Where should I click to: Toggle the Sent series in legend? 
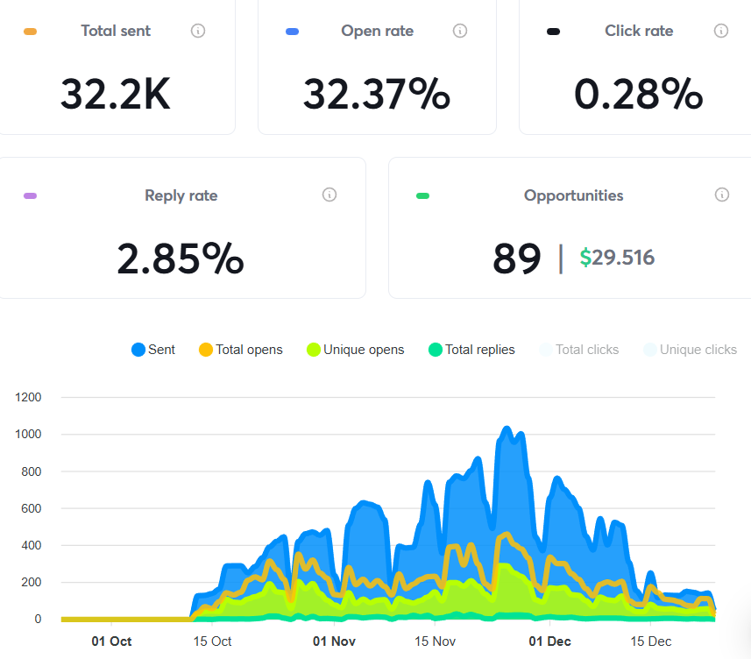click(x=153, y=350)
